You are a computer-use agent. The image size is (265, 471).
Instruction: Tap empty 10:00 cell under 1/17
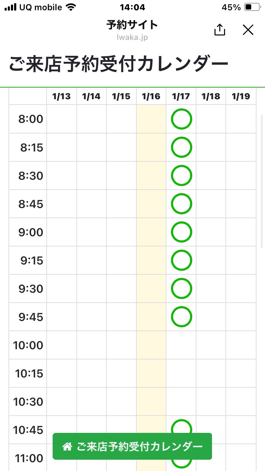[x=181, y=345]
